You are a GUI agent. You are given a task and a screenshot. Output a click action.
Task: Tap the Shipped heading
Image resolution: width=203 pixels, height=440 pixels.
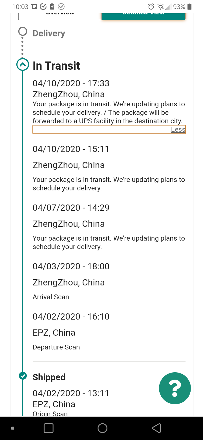49,377
